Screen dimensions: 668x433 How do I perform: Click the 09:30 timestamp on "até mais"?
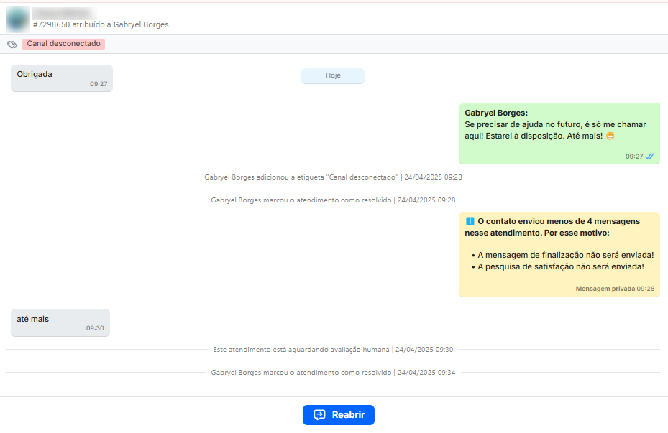pos(95,328)
